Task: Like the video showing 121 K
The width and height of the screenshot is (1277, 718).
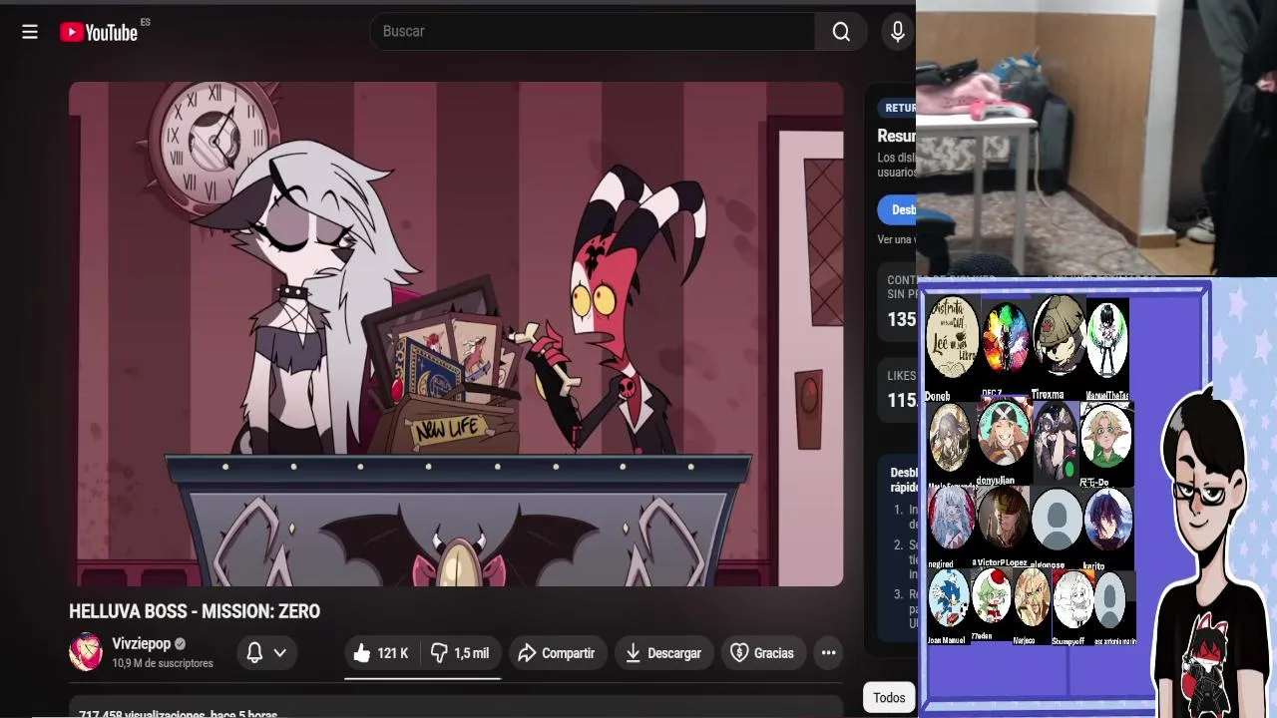Action: point(381,653)
